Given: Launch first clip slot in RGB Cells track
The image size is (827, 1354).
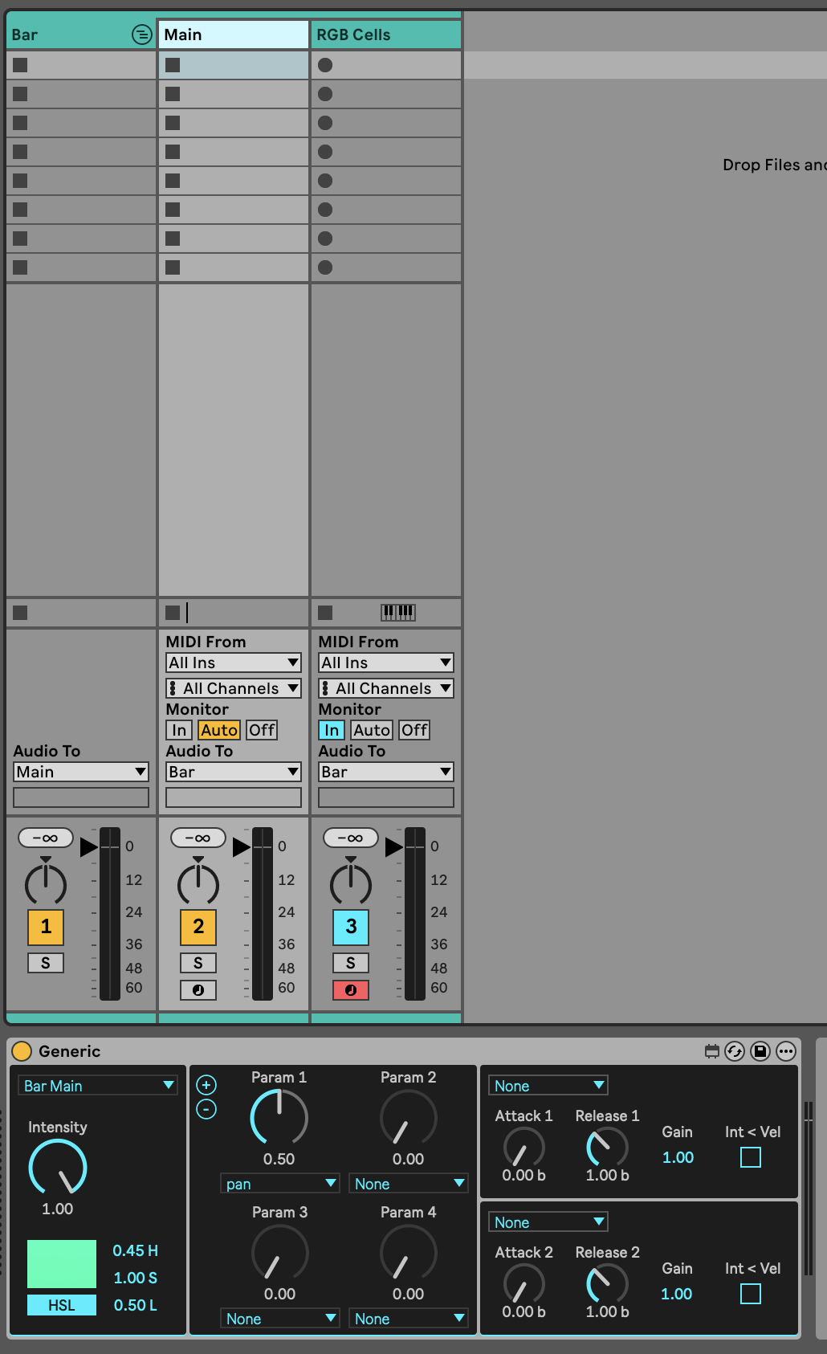Looking at the screenshot, I should point(325,65).
